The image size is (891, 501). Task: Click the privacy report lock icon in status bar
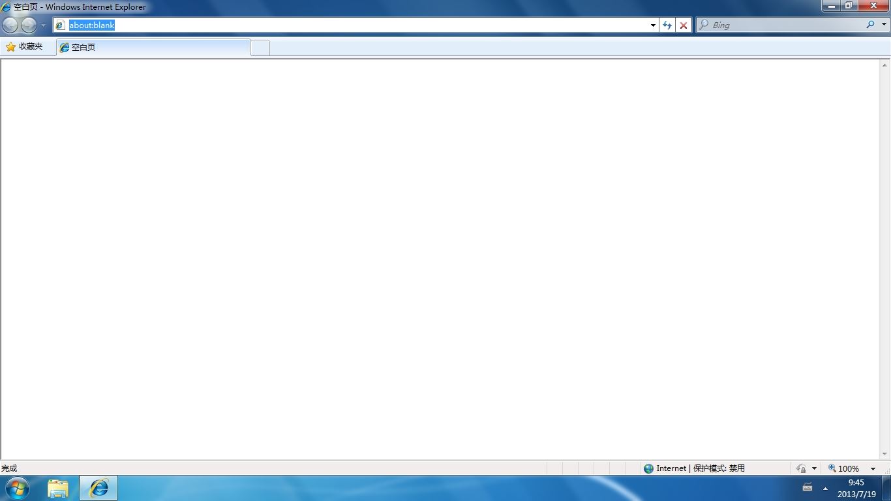click(x=801, y=468)
